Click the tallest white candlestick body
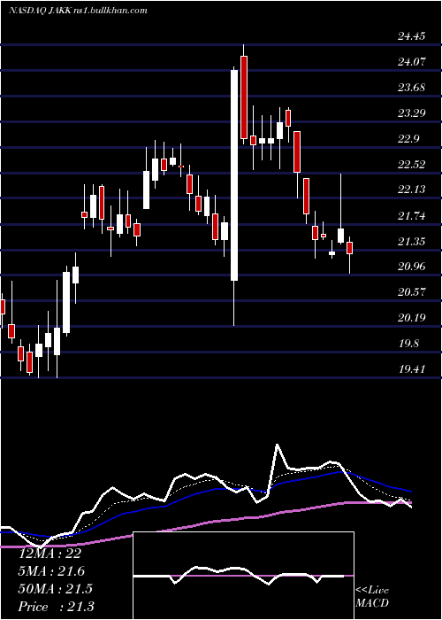The image size is (442, 620). [x=234, y=175]
